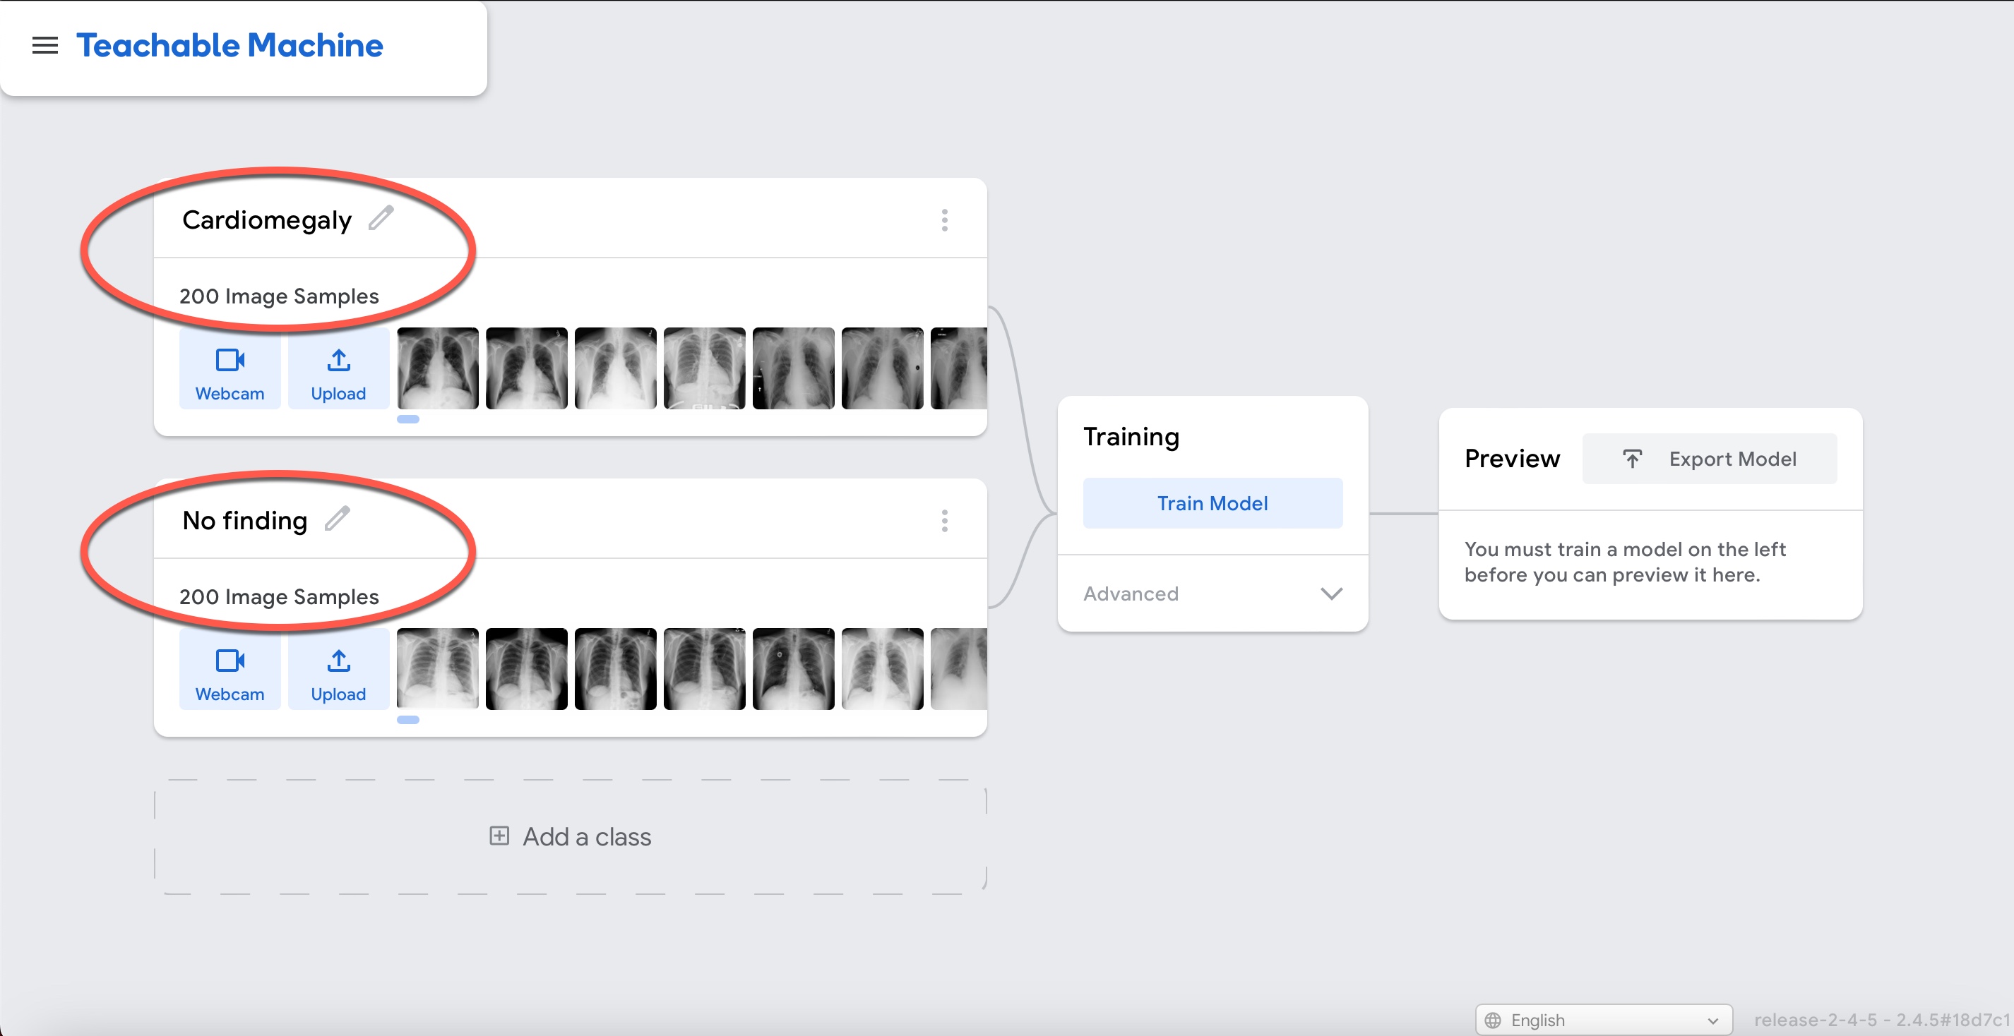Image resolution: width=2014 pixels, height=1036 pixels.
Task: Click Cardiomegaly samples horizontal scrollbar
Action: (408, 420)
